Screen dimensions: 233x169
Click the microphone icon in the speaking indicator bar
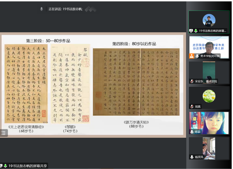point(42,9)
